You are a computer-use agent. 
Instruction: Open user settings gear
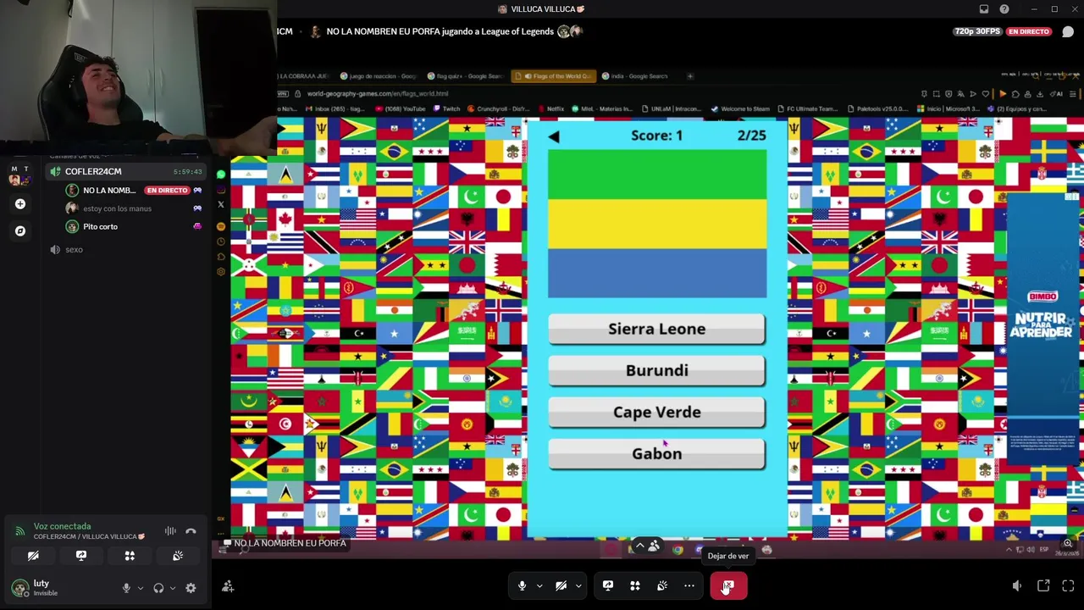(x=191, y=588)
